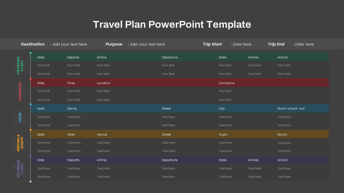Click 'Add your text here' beside Purpose
Screen dimensions: 344x193
[147, 44]
